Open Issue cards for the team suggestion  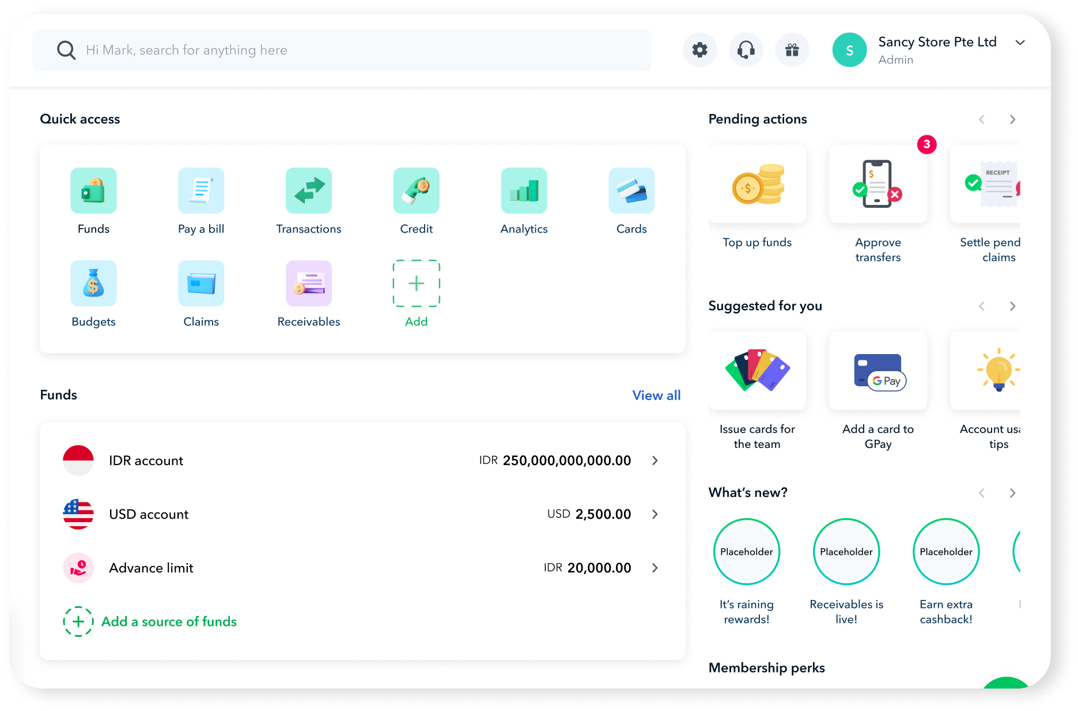tap(758, 371)
